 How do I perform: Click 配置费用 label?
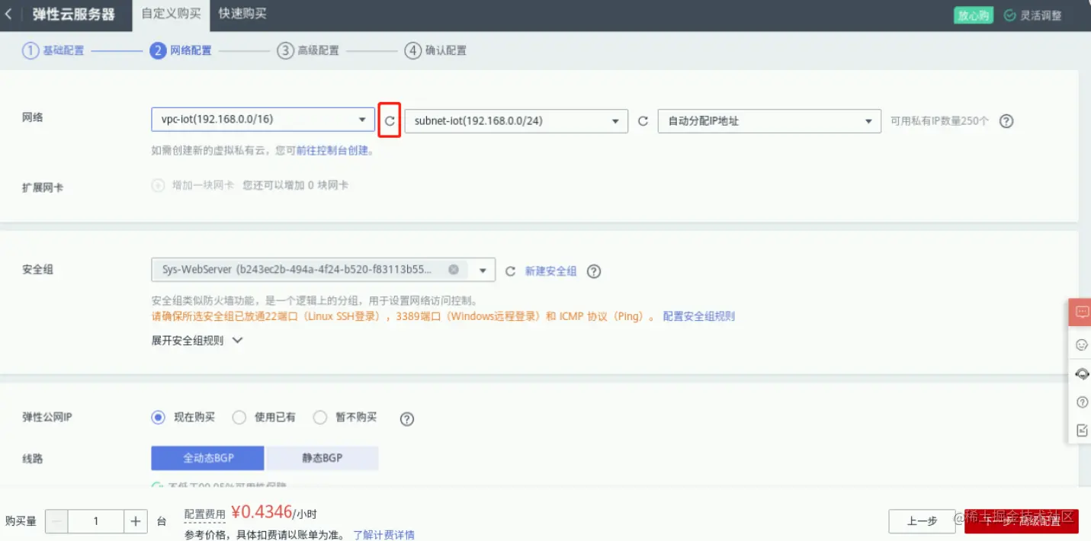tap(205, 514)
